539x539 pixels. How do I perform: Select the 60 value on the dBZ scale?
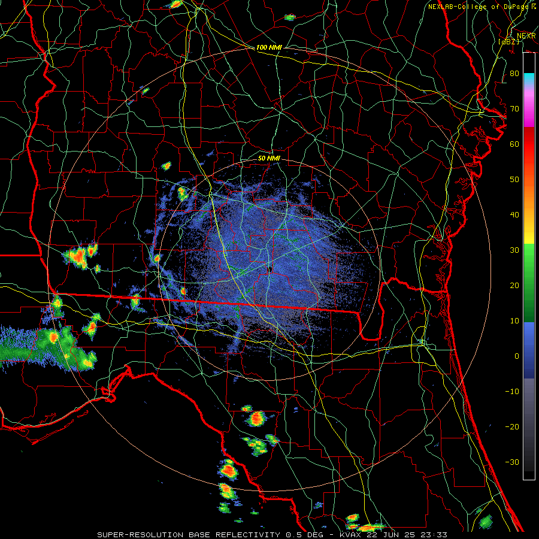[x=514, y=144]
